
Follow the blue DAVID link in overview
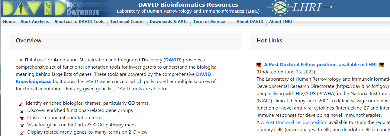(x=172, y=60)
